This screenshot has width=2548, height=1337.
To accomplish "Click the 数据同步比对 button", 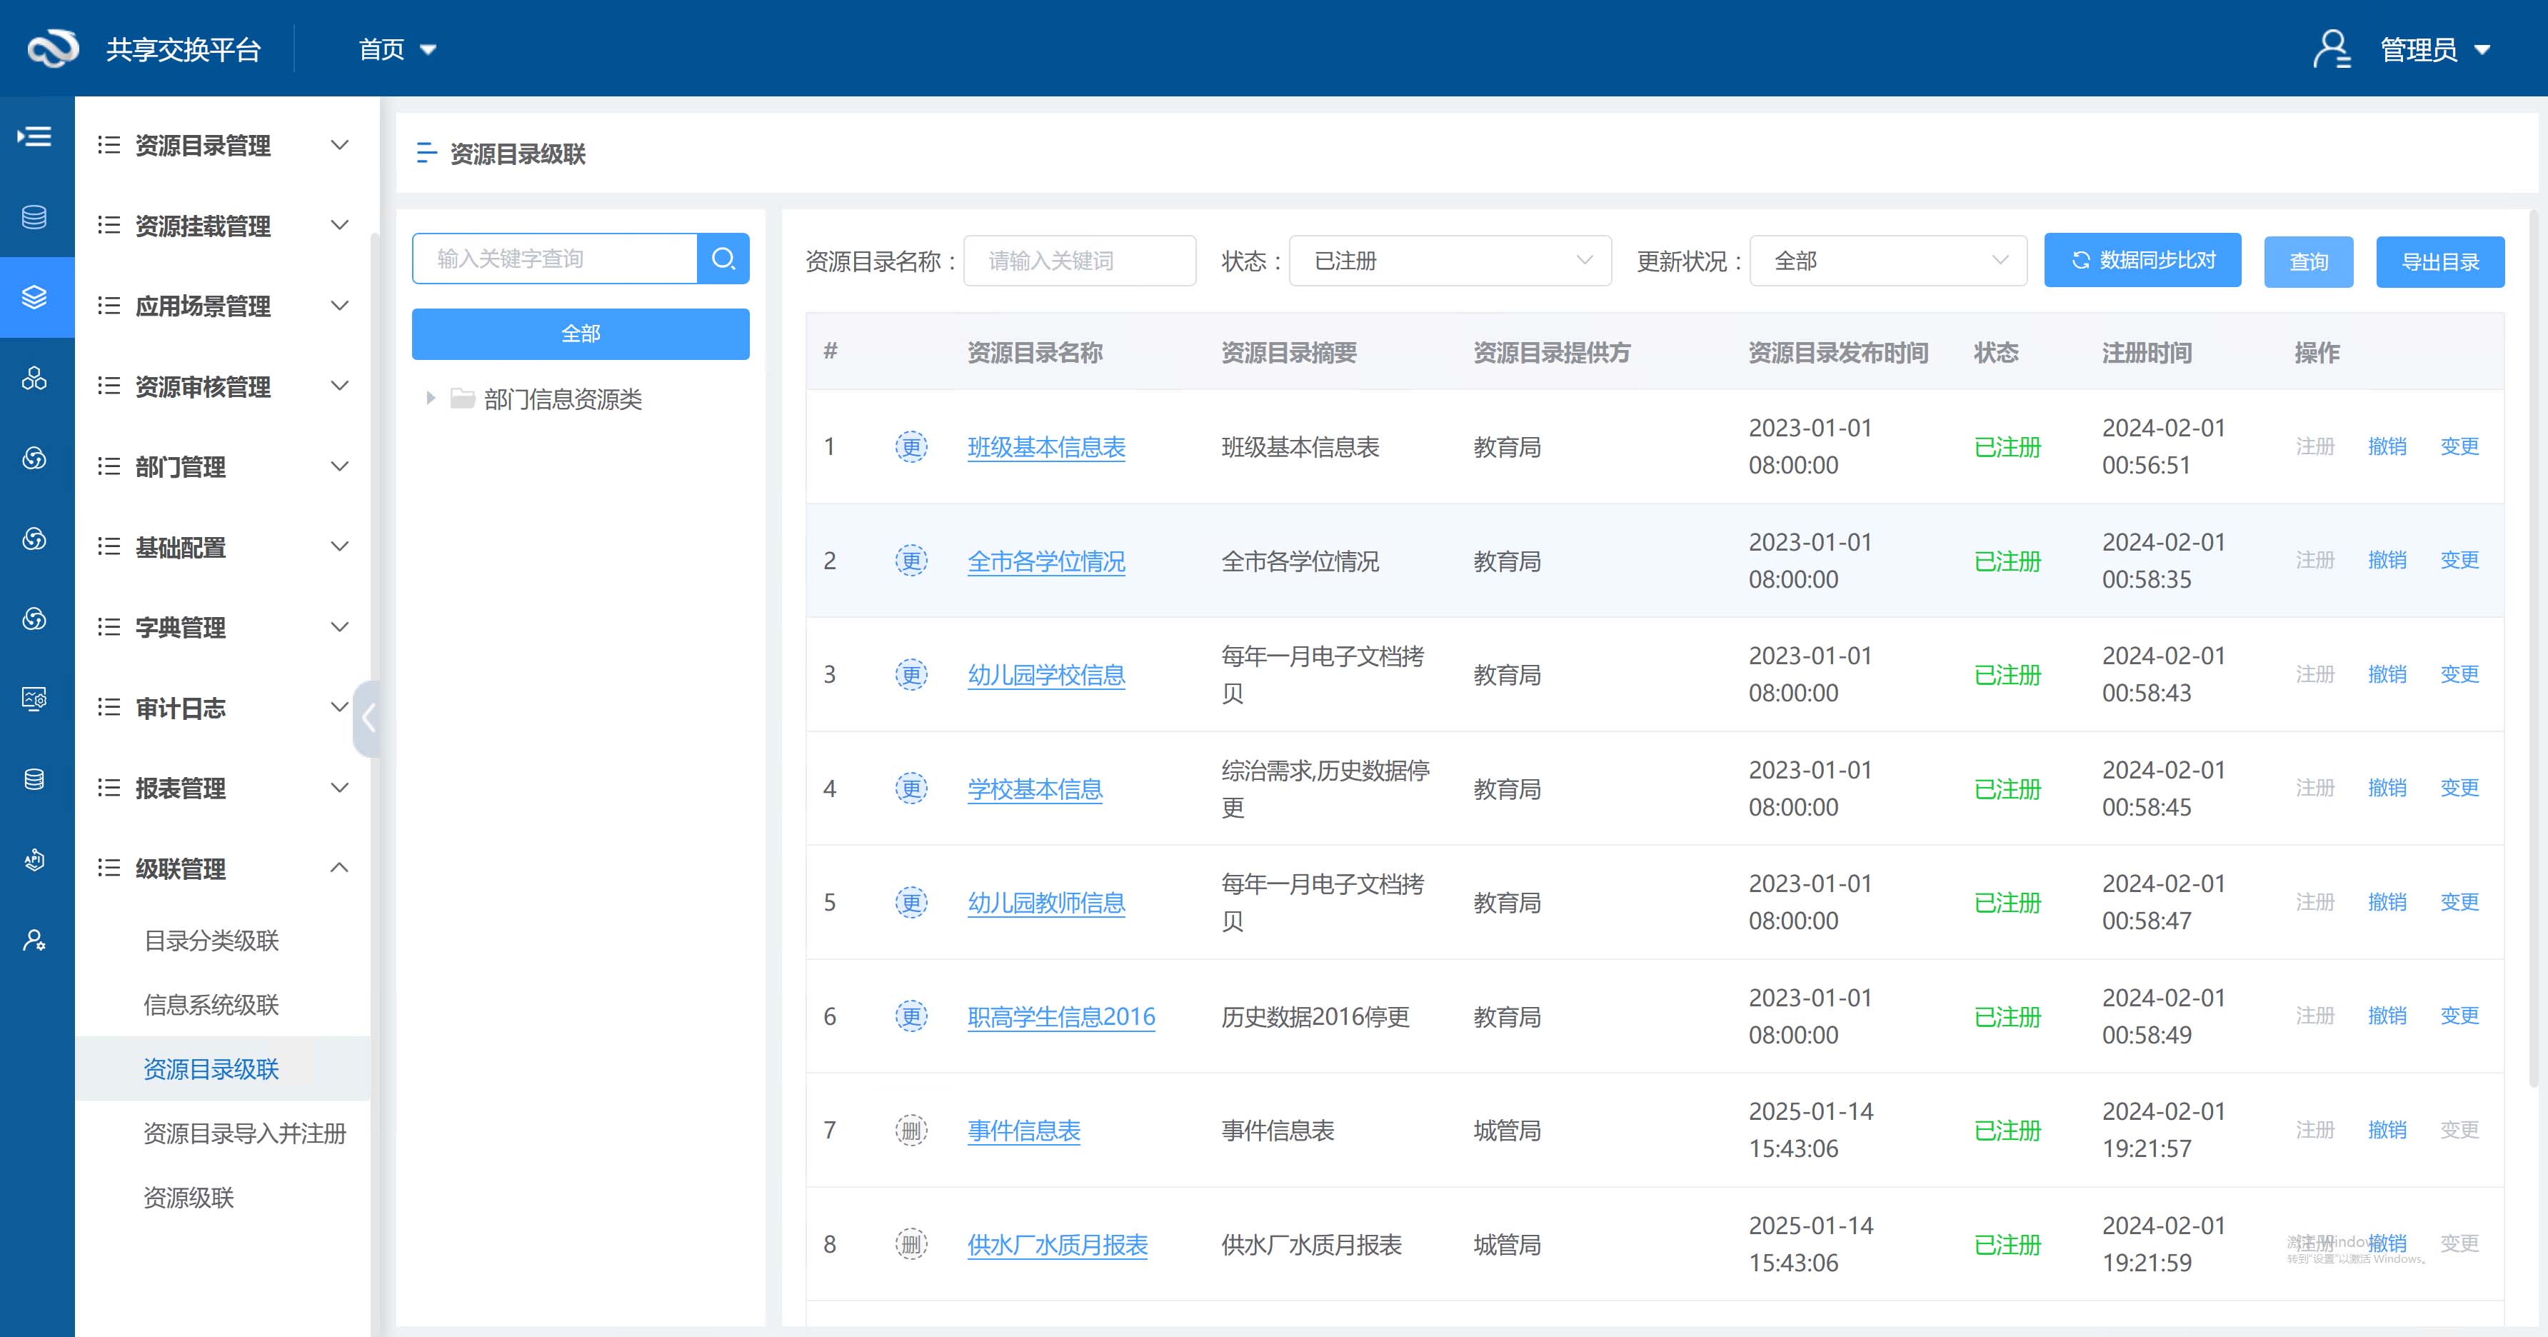I will pos(2142,260).
